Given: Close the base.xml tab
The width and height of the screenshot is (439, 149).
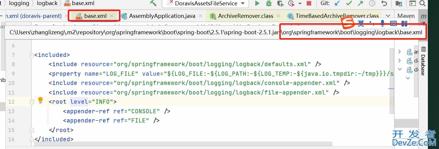Looking at the screenshot, I should pyautogui.click(x=111, y=16).
